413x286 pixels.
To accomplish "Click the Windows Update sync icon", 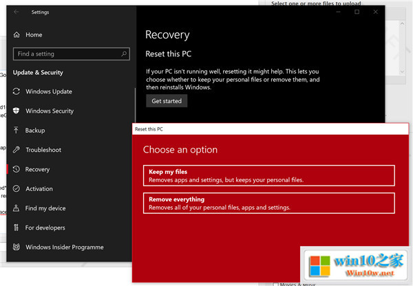I will pyautogui.click(x=17, y=91).
